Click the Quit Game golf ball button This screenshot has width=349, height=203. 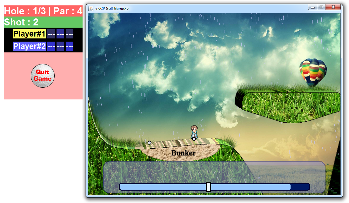[x=43, y=76]
